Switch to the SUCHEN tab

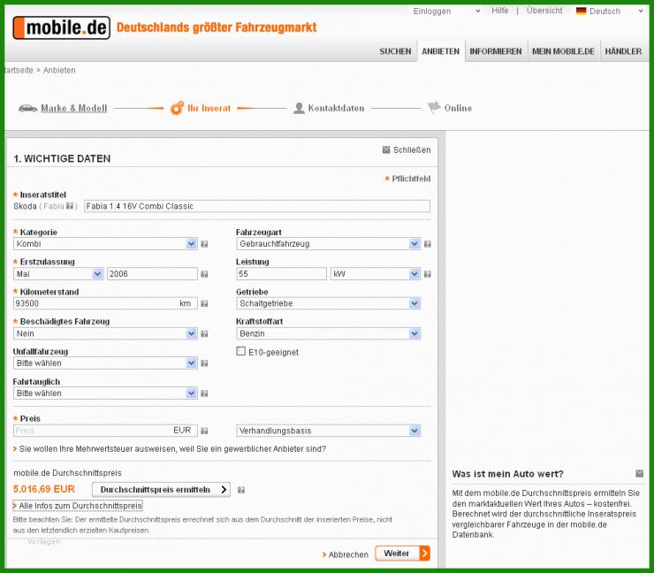(x=395, y=51)
